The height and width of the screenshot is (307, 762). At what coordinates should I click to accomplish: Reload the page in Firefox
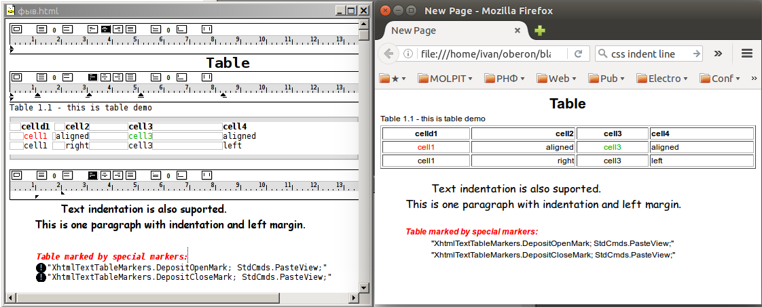[x=579, y=54]
